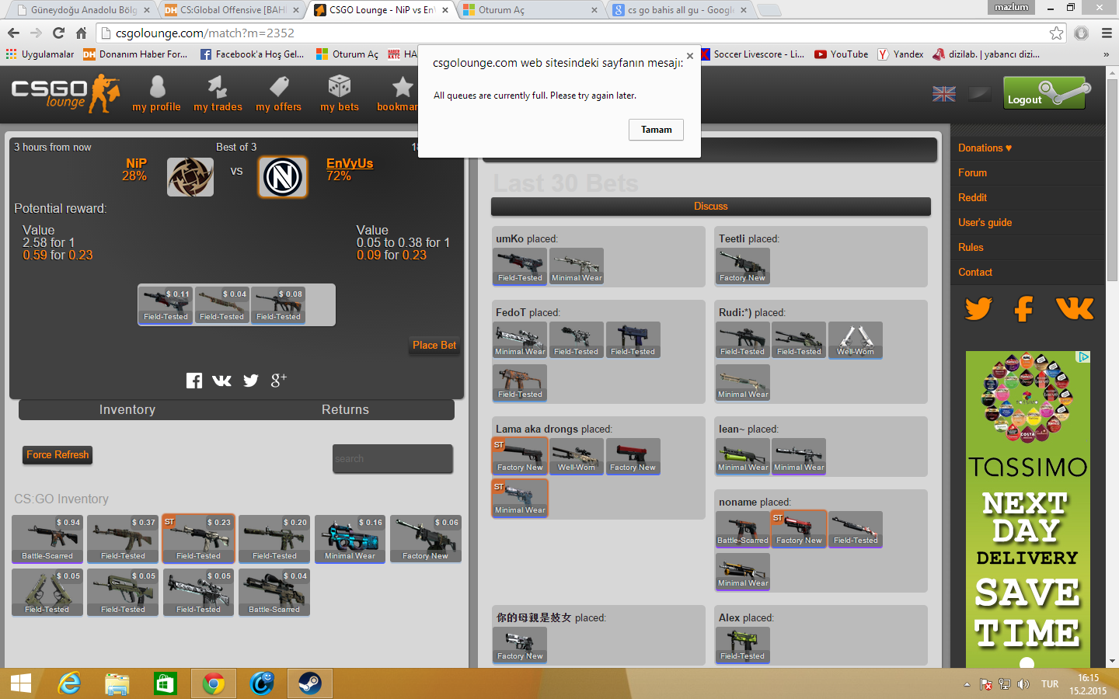The image size is (1119, 699).
Task: Open Yandex bookmark in bookmarks bar
Action: click(901, 54)
